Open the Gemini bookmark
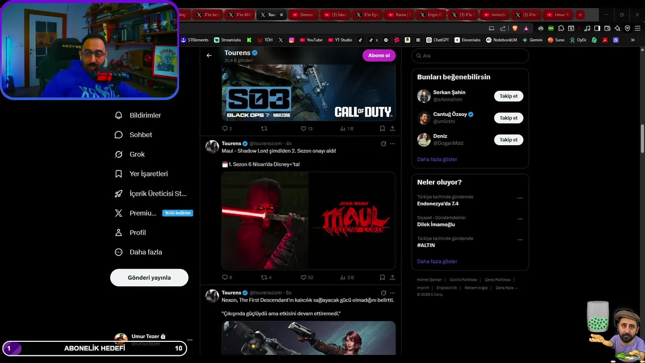 click(x=532, y=40)
